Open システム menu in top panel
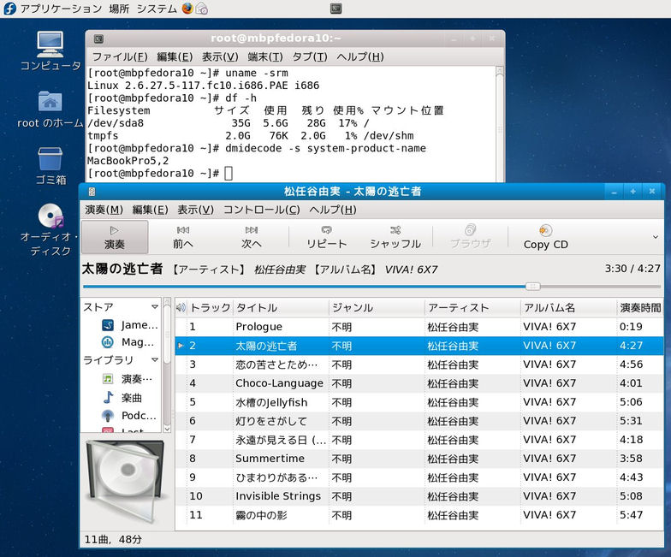Image resolution: width=671 pixels, height=557 pixels. 157,9
